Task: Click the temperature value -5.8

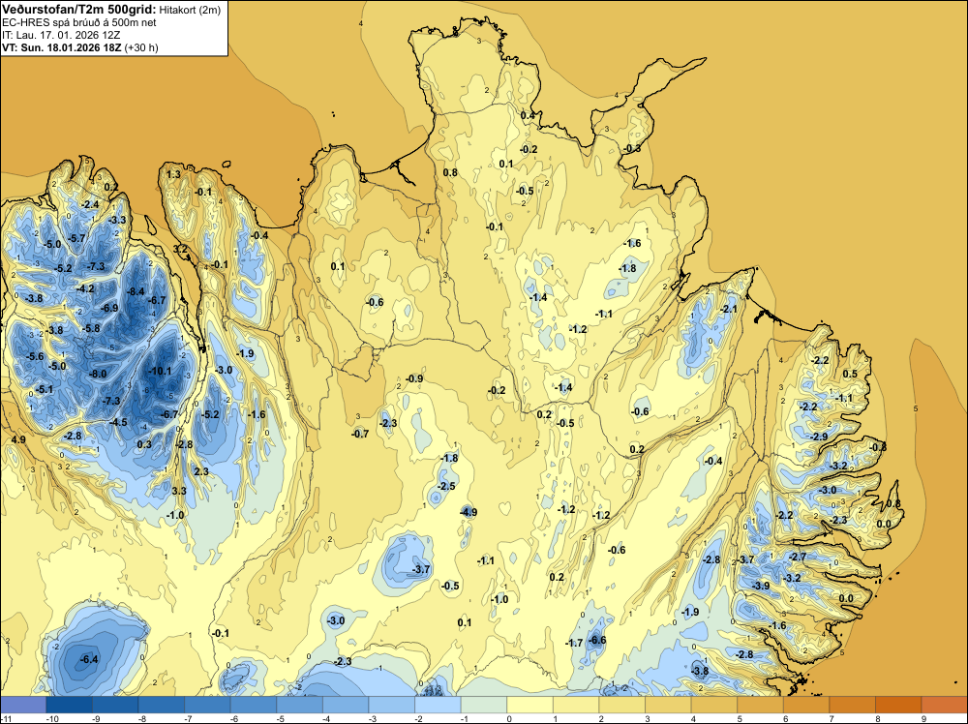Action: click(92, 328)
